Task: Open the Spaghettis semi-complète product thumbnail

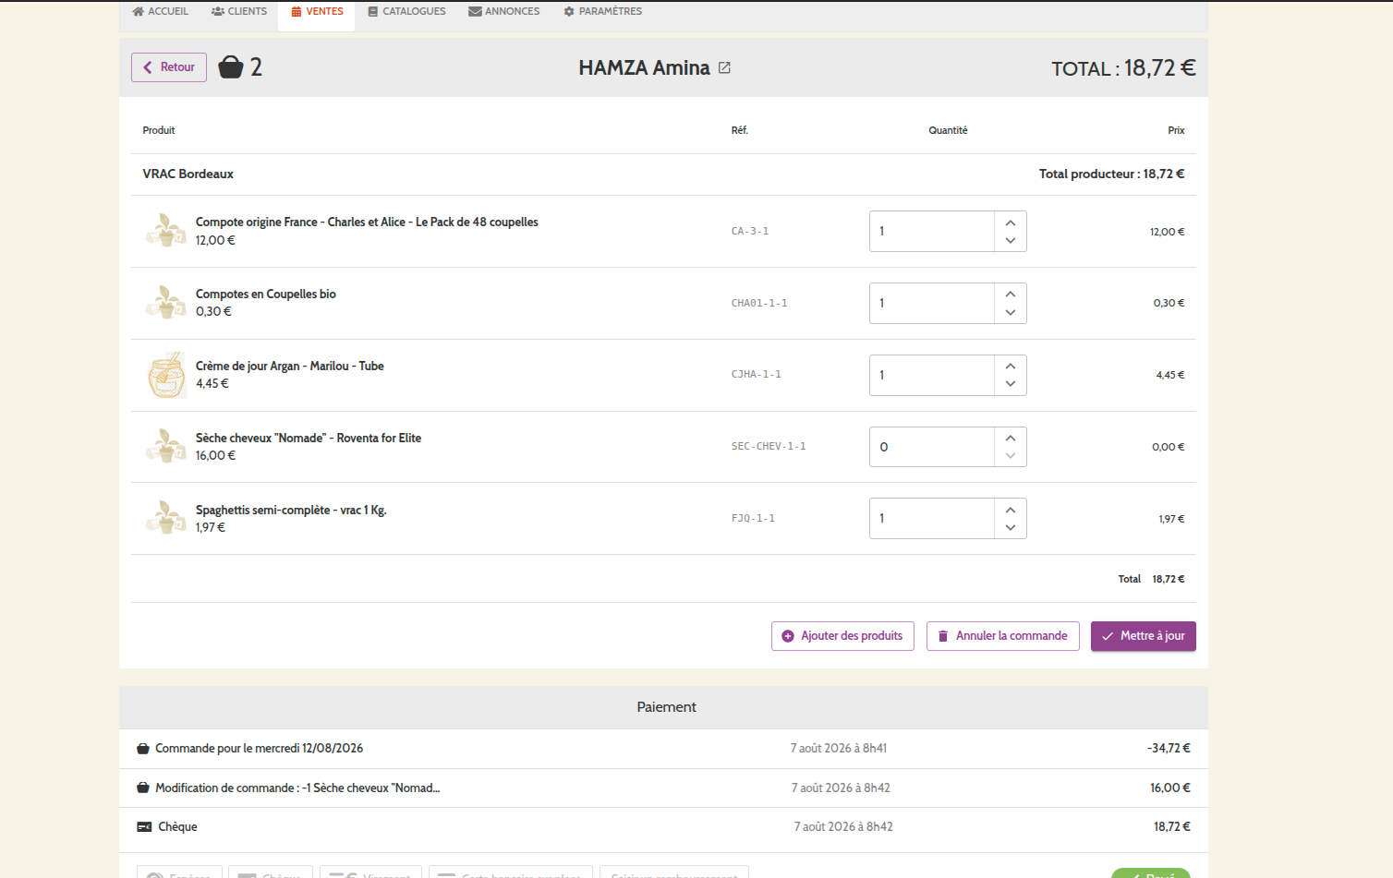Action: [x=166, y=518]
